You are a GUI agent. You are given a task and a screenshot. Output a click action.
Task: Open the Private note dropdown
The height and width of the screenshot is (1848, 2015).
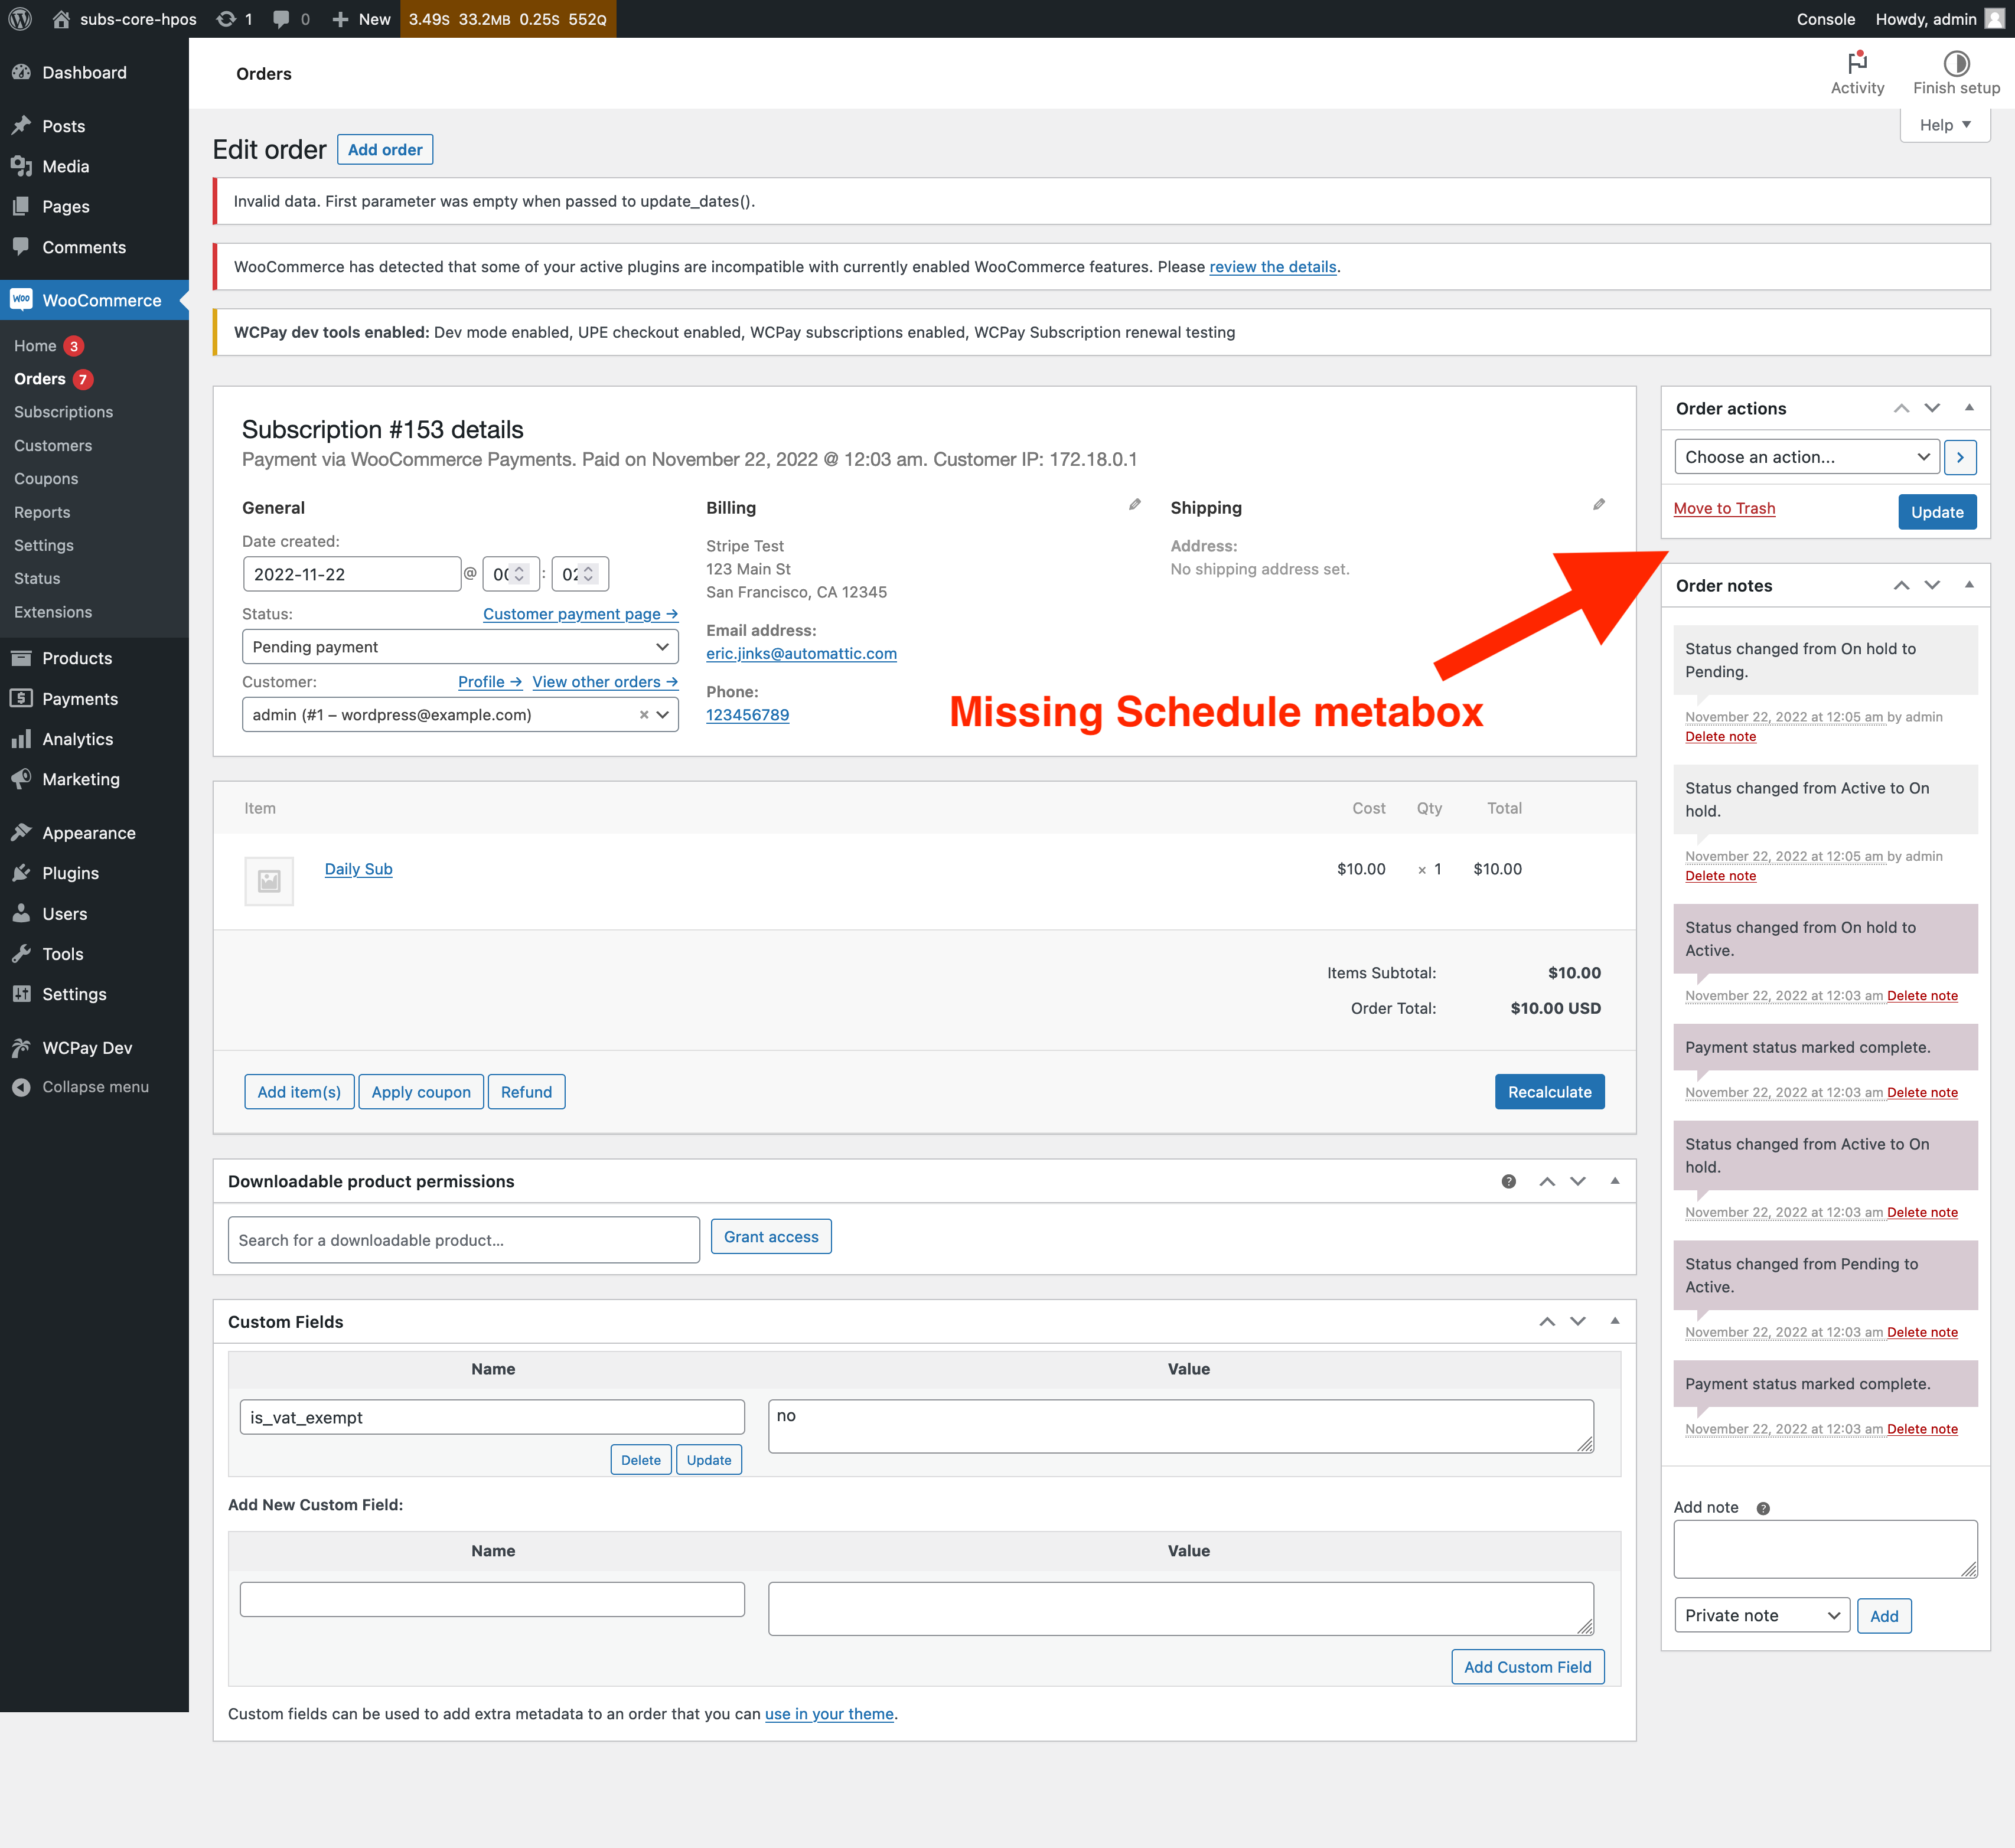coord(1761,1615)
